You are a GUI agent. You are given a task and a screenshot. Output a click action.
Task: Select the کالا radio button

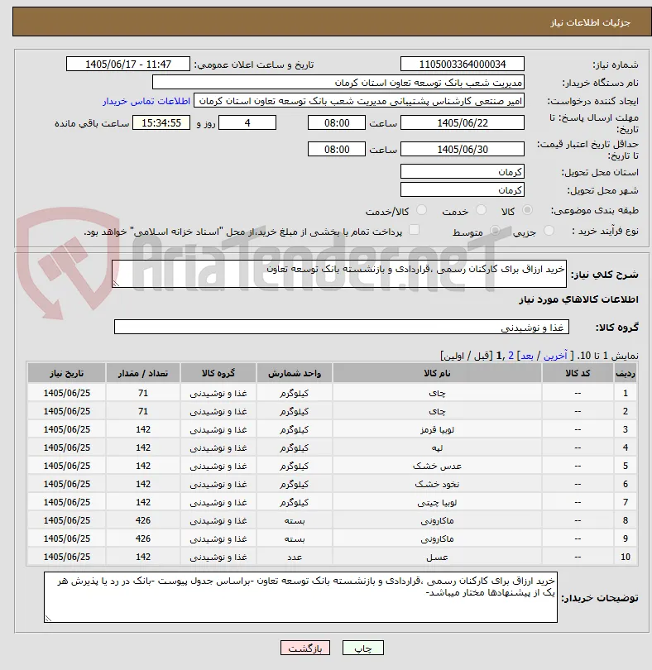[x=528, y=210]
